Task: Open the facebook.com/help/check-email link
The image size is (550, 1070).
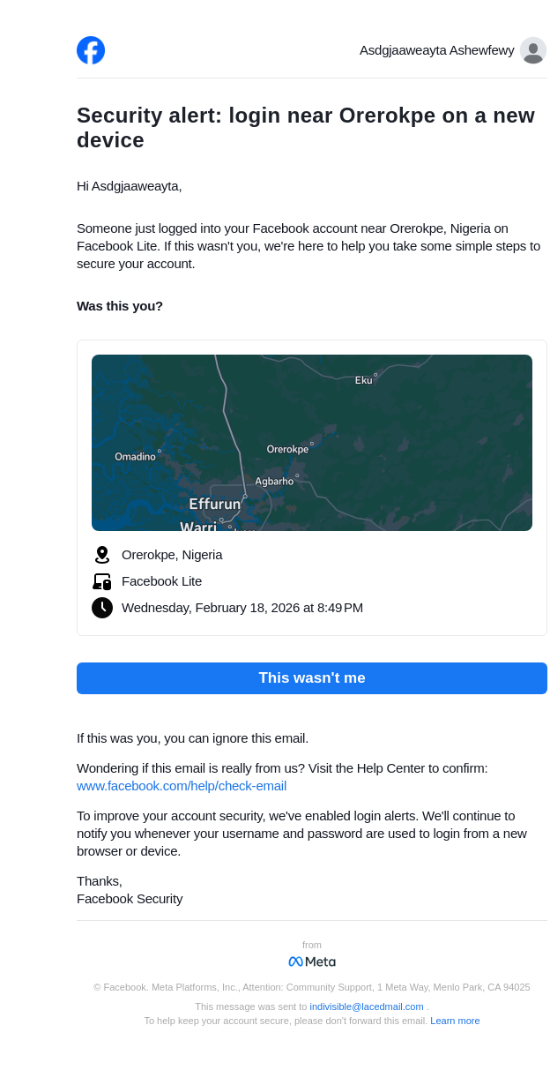Action: [x=182, y=786]
